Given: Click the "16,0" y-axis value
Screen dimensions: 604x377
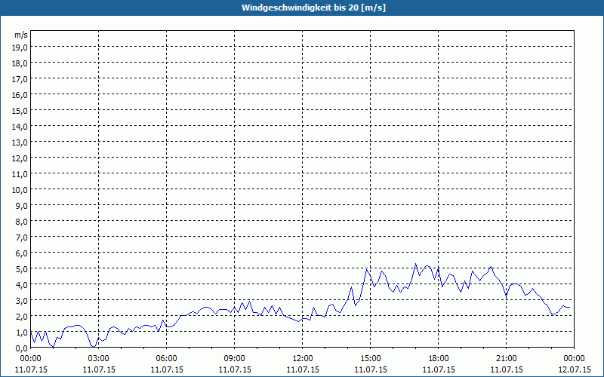Looking at the screenshot, I should pos(20,95).
